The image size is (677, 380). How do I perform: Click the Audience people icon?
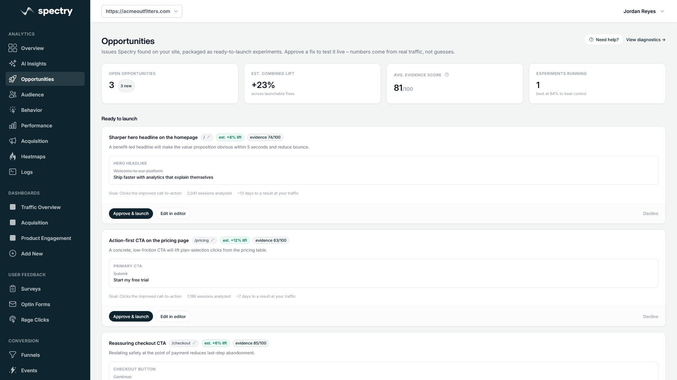13,95
